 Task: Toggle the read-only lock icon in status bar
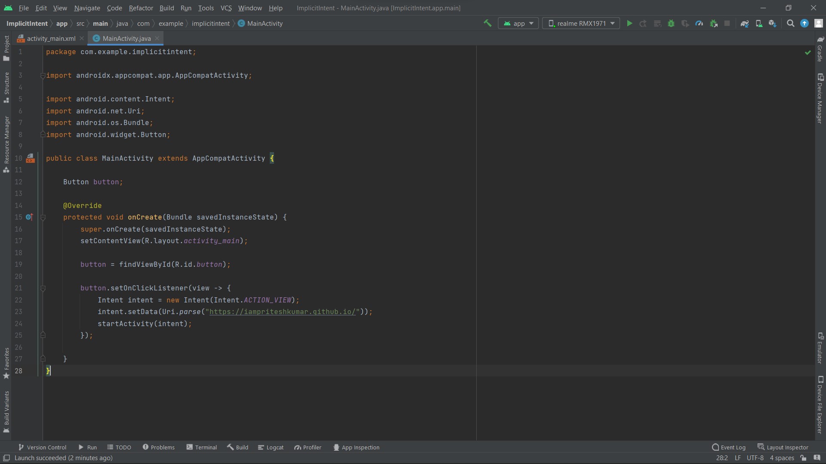(x=803, y=458)
